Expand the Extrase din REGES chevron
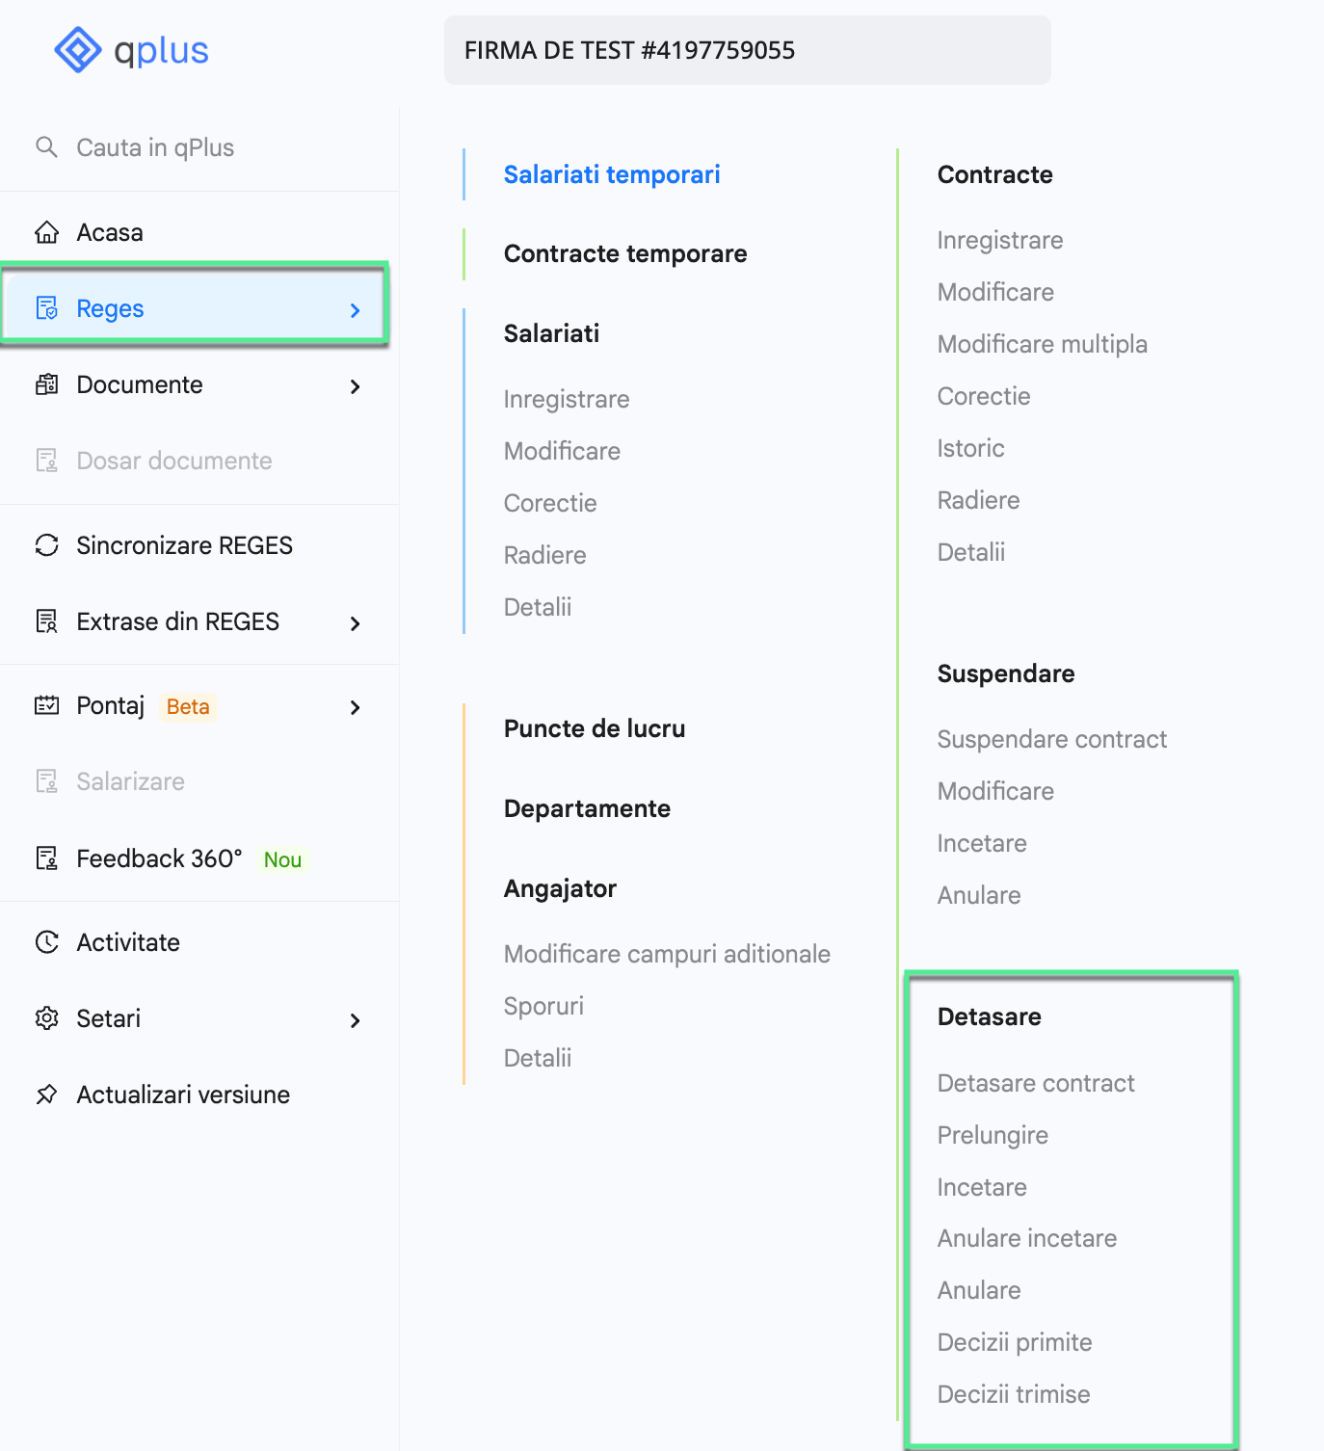Viewport: 1324px width, 1451px height. pos(356,623)
